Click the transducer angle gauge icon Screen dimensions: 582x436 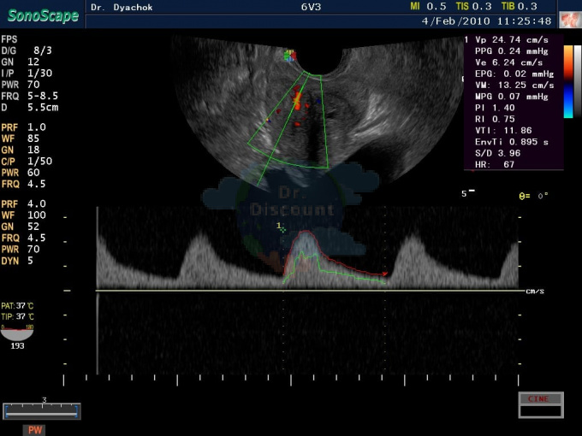17,333
